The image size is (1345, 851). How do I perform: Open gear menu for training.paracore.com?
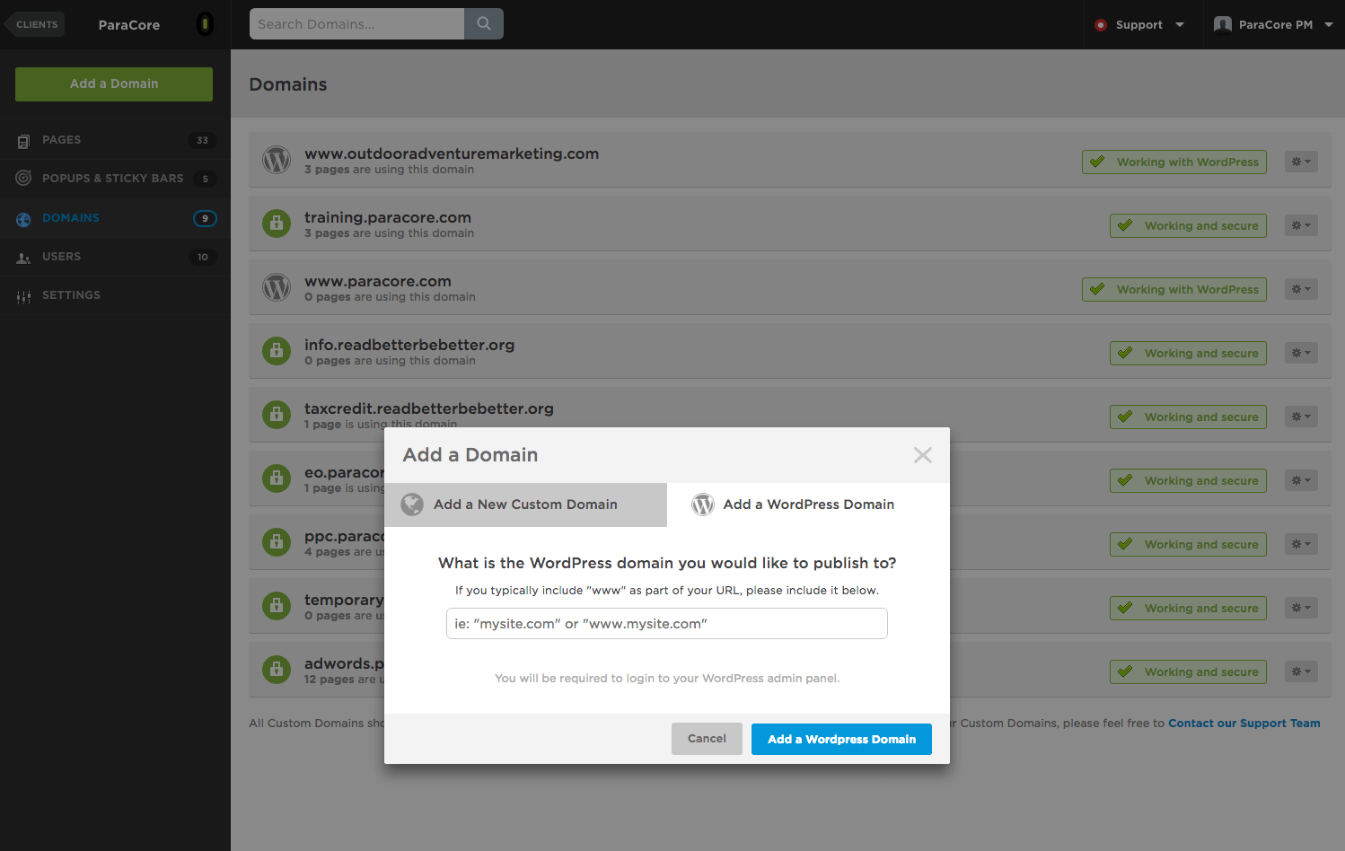coord(1301,225)
